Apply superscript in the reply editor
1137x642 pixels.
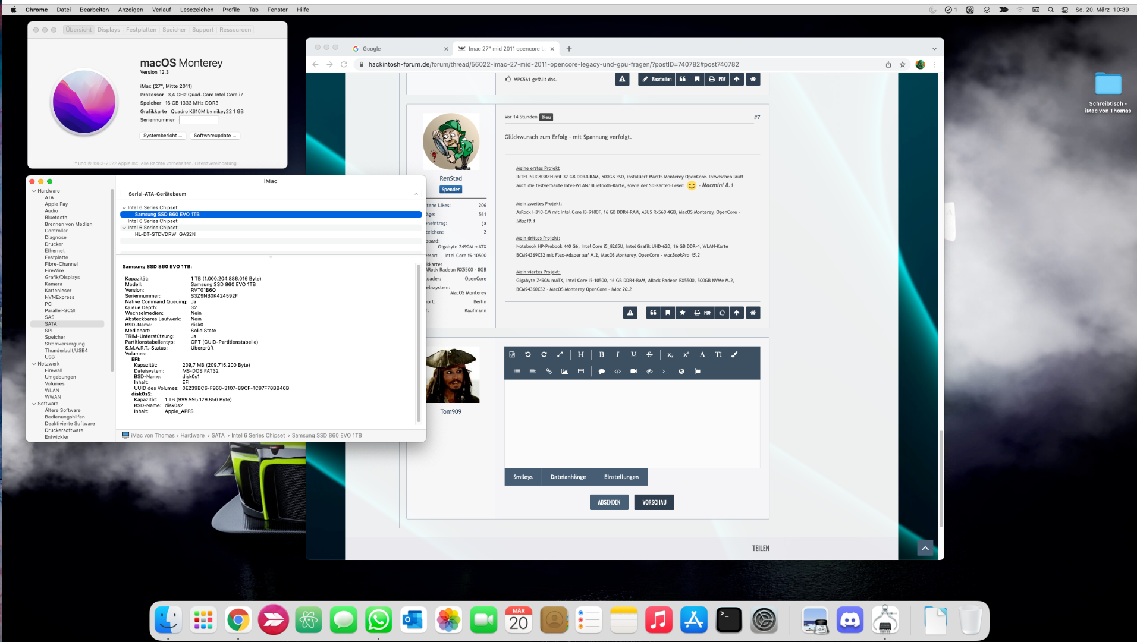[686, 355]
